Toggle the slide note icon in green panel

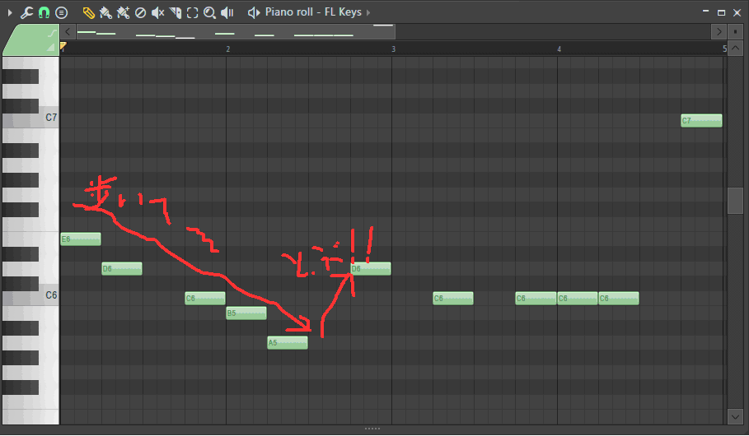coord(52,34)
